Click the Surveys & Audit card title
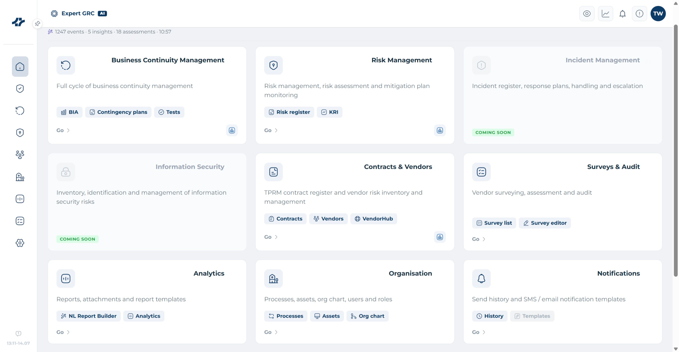This screenshot has height=352, width=679. 613,167
